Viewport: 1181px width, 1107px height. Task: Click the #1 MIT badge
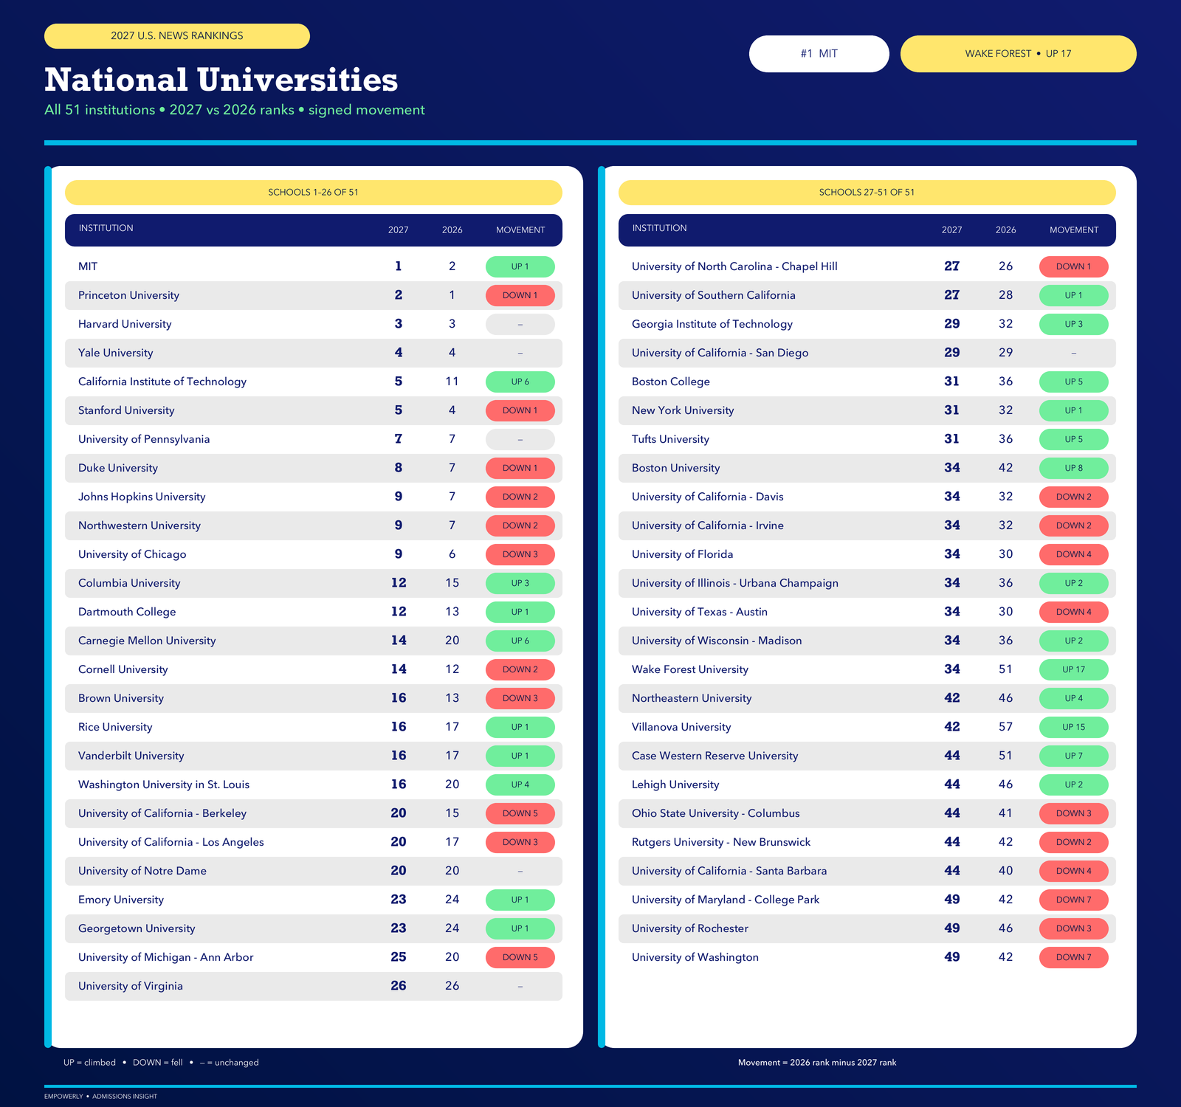click(x=819, y=54)
